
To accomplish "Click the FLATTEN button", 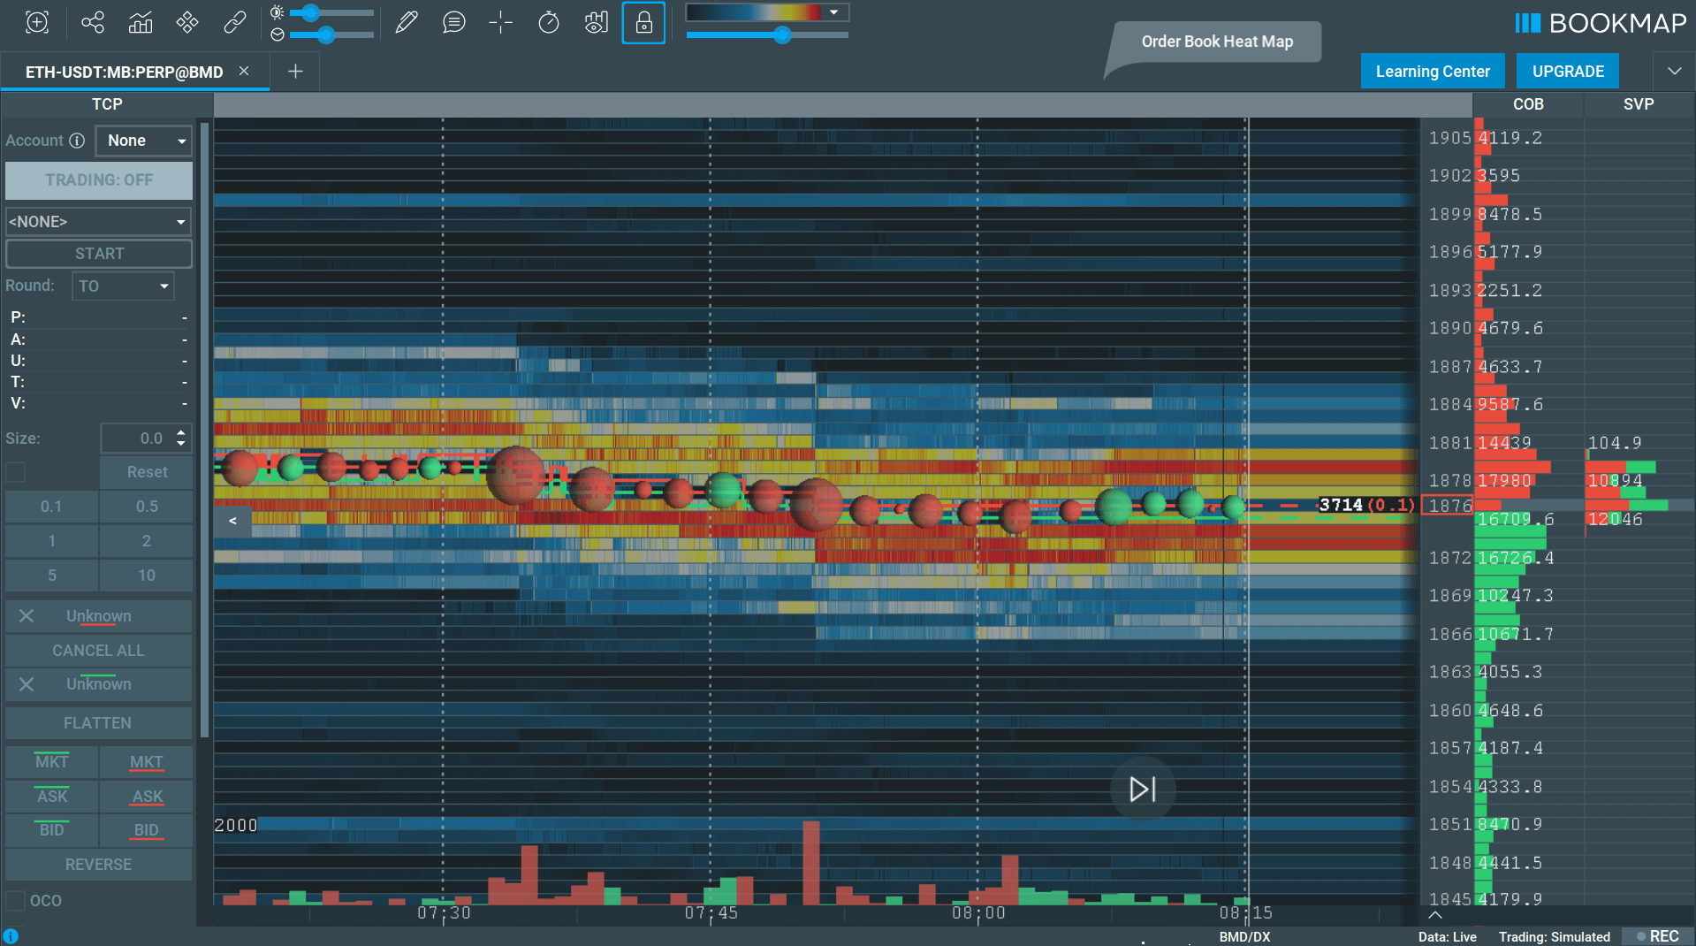I will tap(99, 723).
